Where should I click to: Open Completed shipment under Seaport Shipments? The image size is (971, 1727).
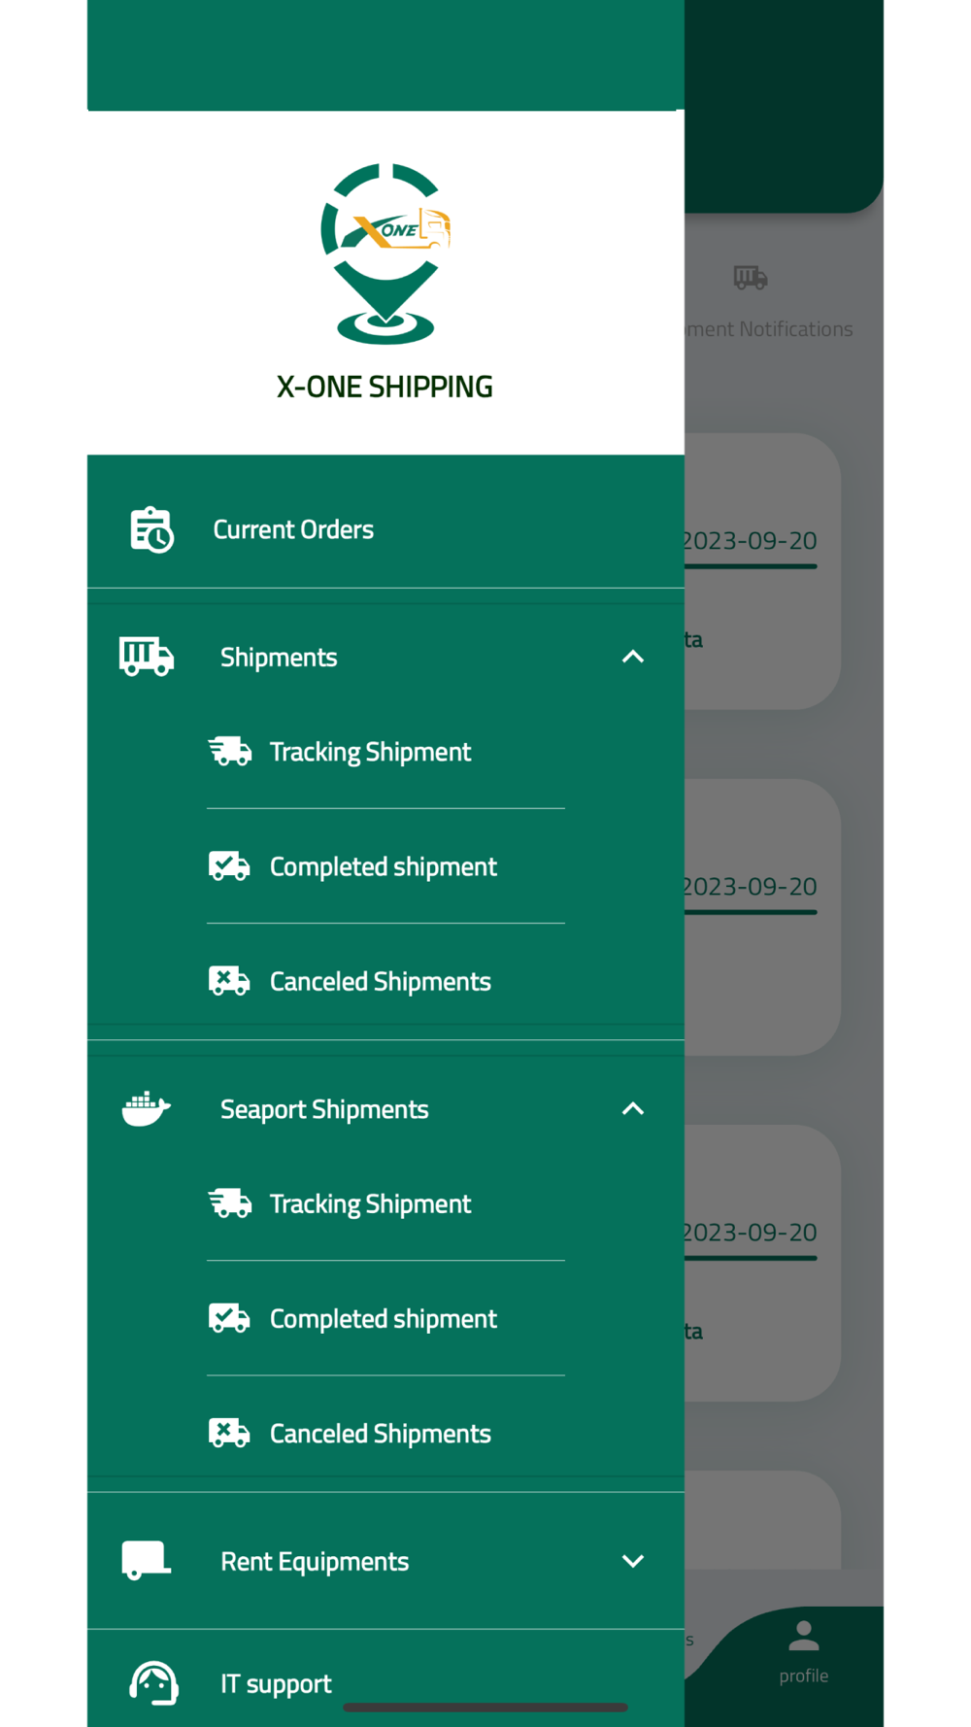384,1318
